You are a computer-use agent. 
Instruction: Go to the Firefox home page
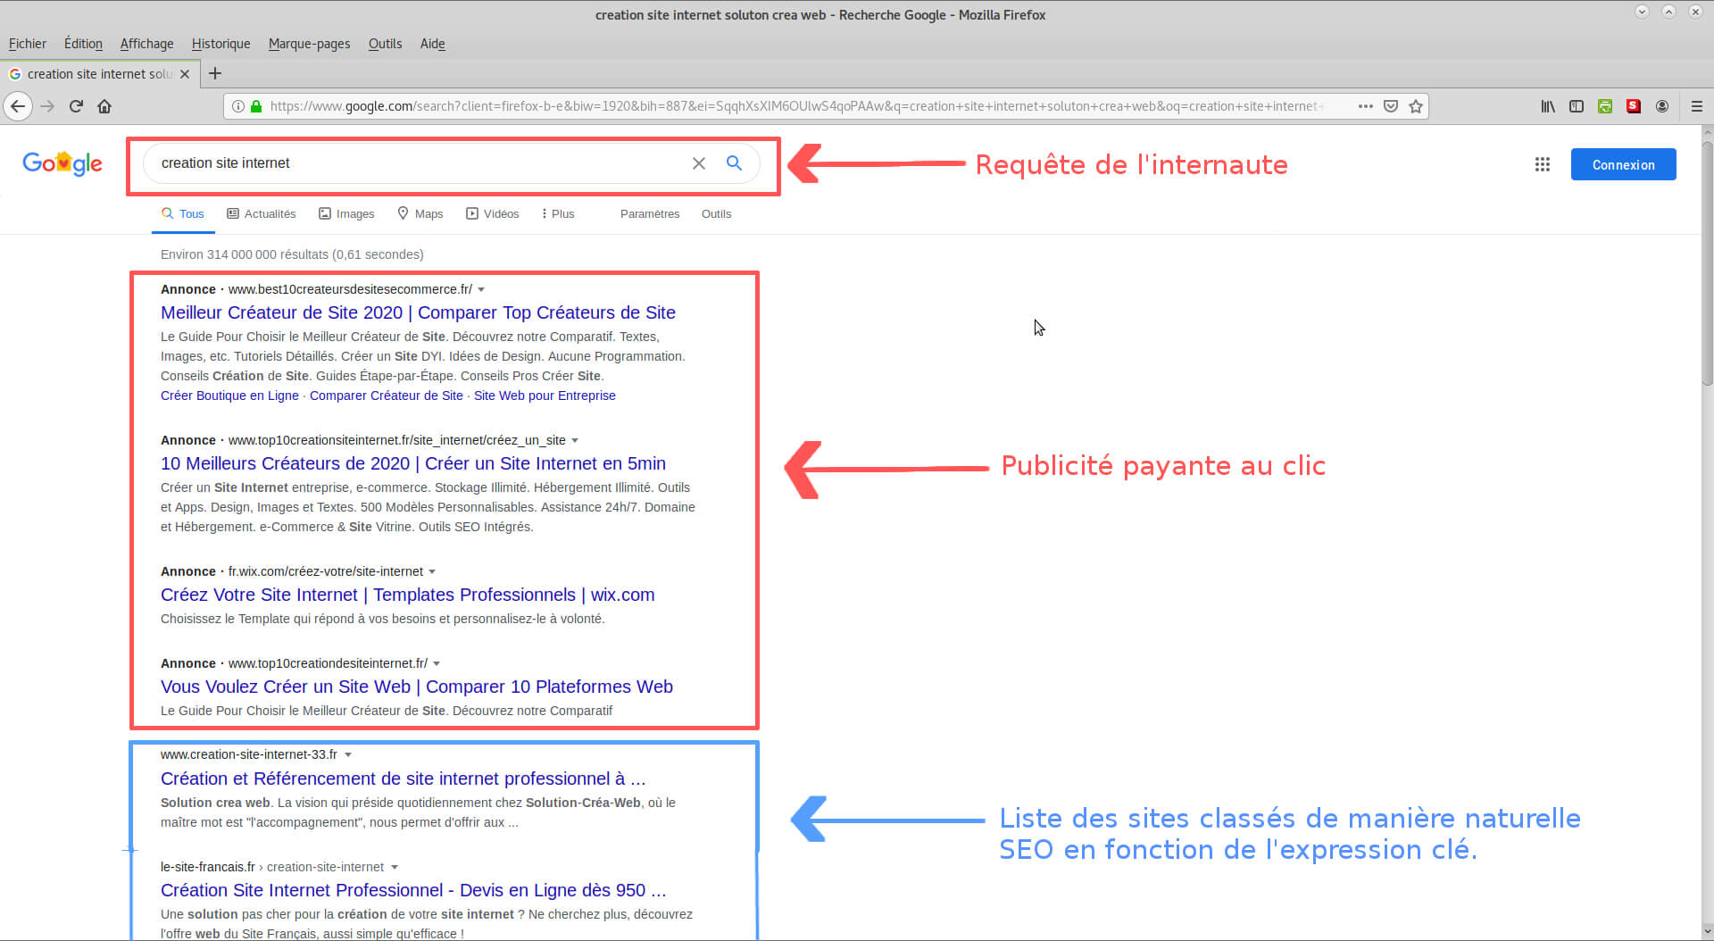(x=104, y=106)
